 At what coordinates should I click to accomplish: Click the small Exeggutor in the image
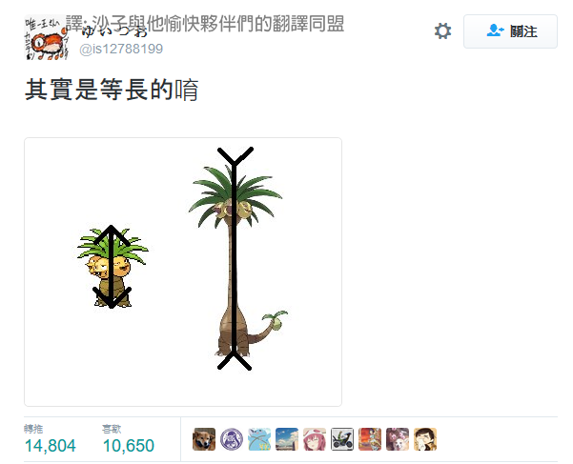[113, 267]
